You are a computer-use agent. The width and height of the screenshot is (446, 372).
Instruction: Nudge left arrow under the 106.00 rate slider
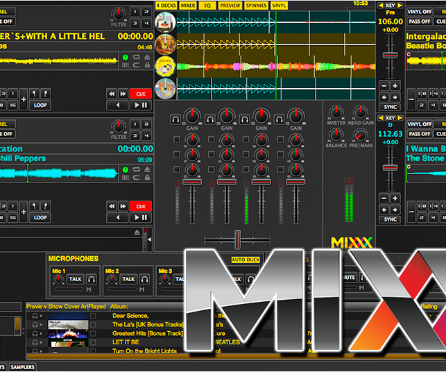click(384, 97)
